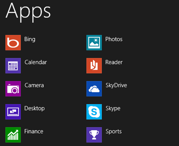179x146 pixels.
Task: Click the Finance label text
Action: tap(34, 131)
